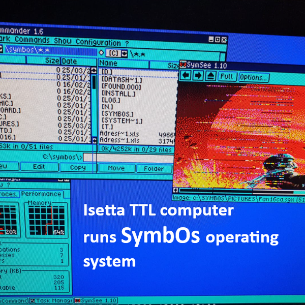Image resolution: width=305 pixels, height=305 pixels.
Task: Sort right panel by Name header
Action: click(124, 63)
